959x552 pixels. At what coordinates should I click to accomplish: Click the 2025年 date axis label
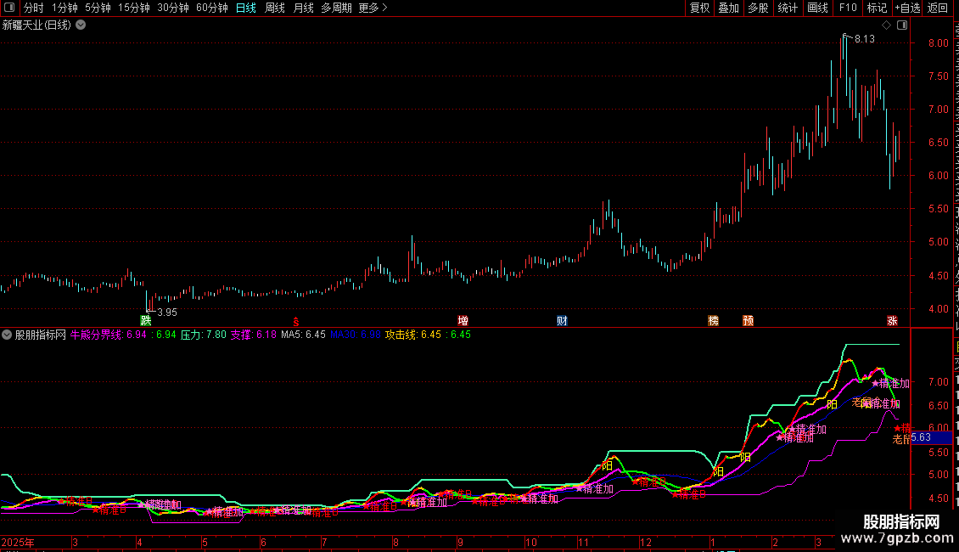click(x=18, y=542)
